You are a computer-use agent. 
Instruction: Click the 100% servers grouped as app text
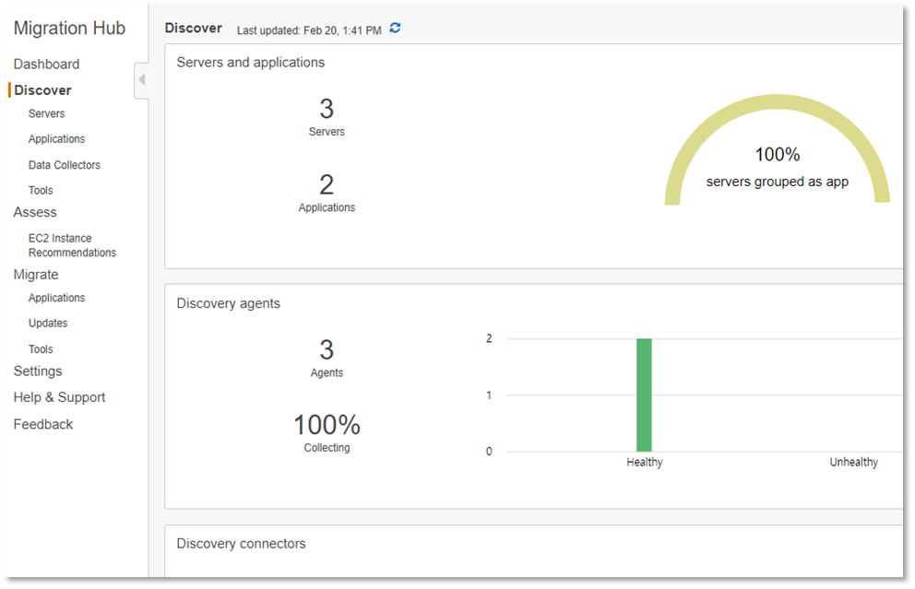[x=778, y=168]
